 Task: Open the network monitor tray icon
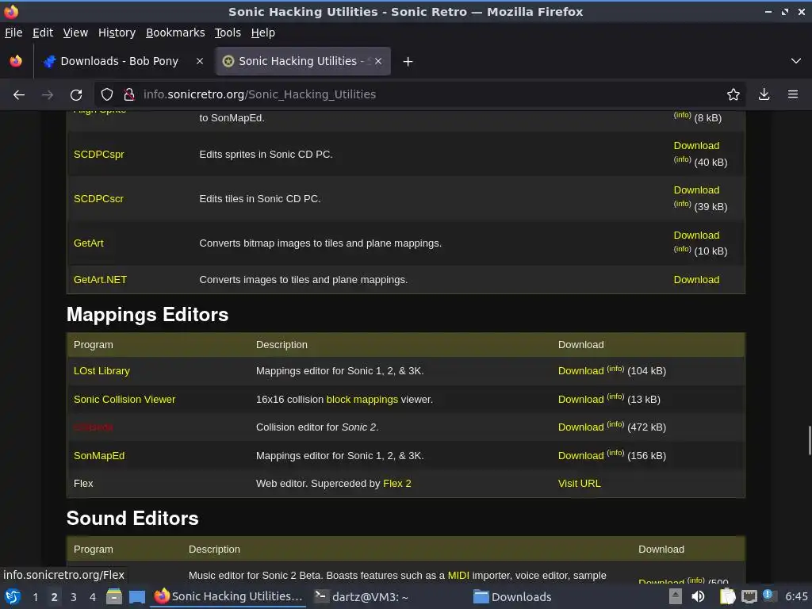point(749,596)
